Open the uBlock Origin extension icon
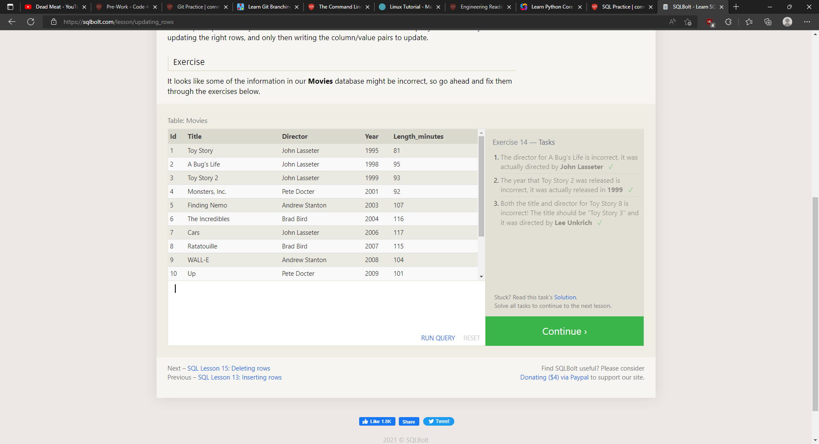 710,22
